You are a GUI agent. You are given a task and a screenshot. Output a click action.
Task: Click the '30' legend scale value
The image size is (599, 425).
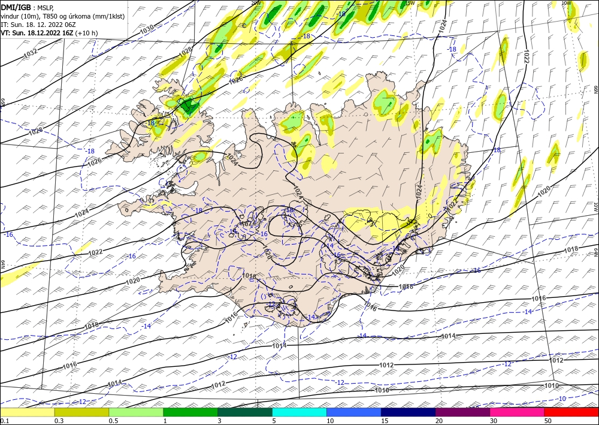[x=494, y=421]
